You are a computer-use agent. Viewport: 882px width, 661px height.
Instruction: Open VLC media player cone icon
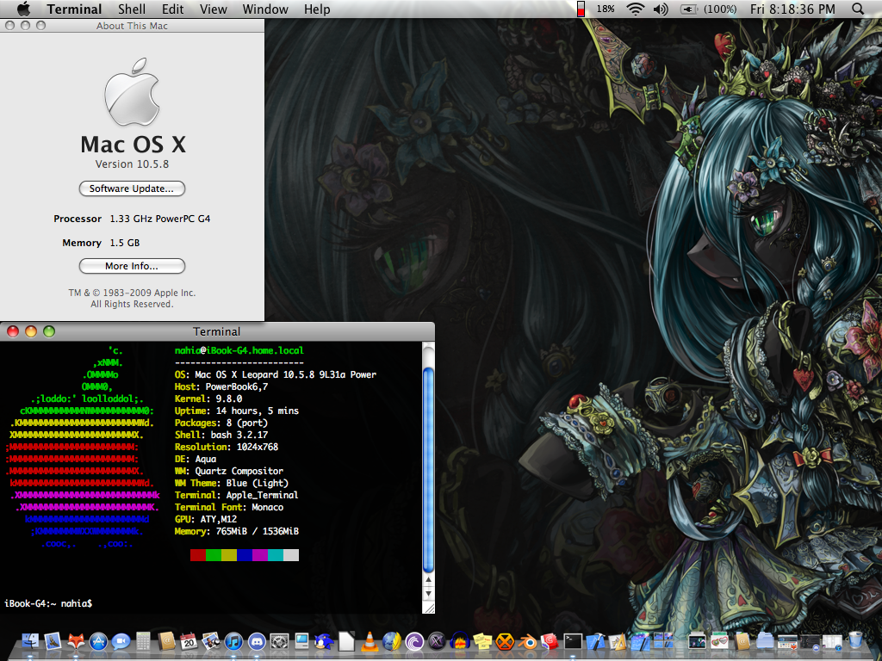[x=369, y=641]
